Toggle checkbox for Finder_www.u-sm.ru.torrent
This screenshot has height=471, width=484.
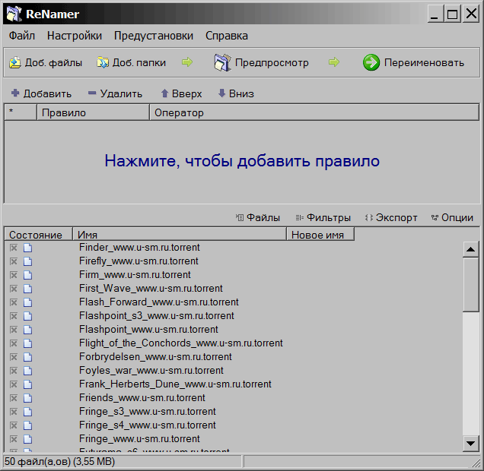(x=13, y=248)
